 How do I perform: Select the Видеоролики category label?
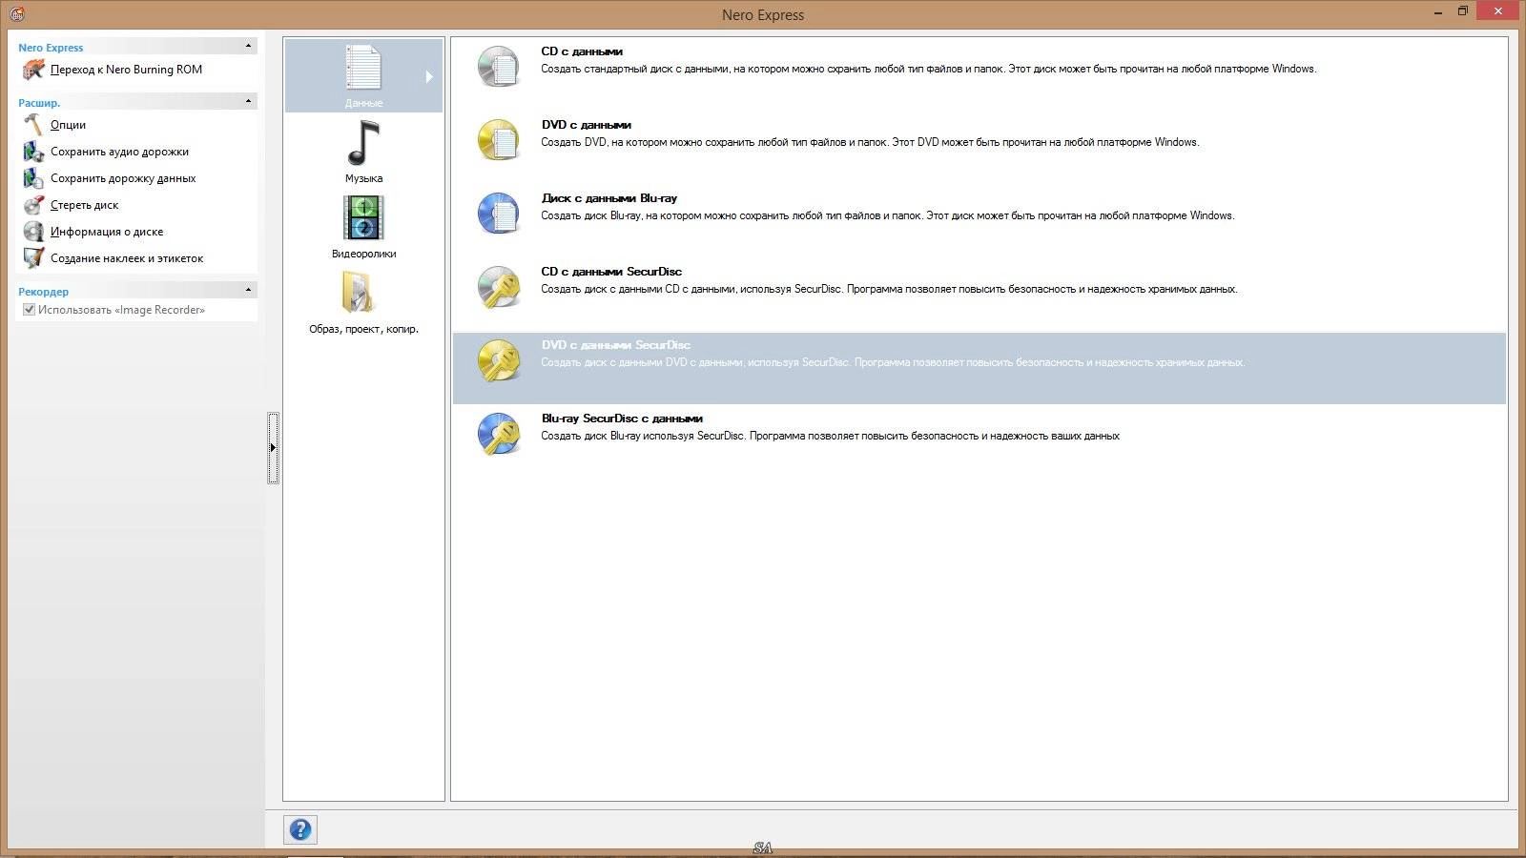point(363,254)
